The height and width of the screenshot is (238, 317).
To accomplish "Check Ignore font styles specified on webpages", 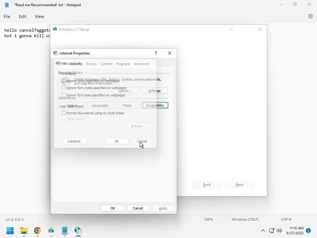I will [x=64, y=88].
